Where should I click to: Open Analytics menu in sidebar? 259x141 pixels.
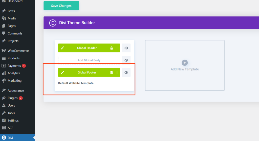point(17,73)
